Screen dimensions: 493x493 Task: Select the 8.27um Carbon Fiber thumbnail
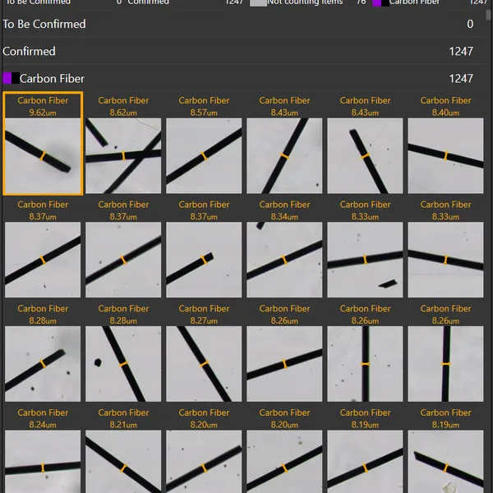(204, 352)
